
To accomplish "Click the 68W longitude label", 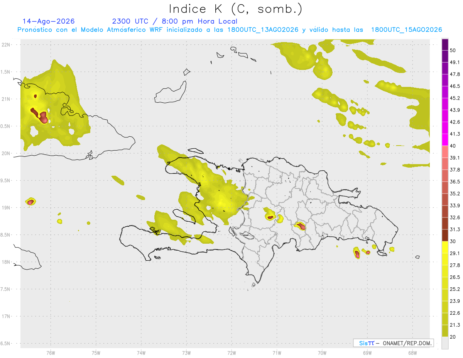I will [412, 353].
